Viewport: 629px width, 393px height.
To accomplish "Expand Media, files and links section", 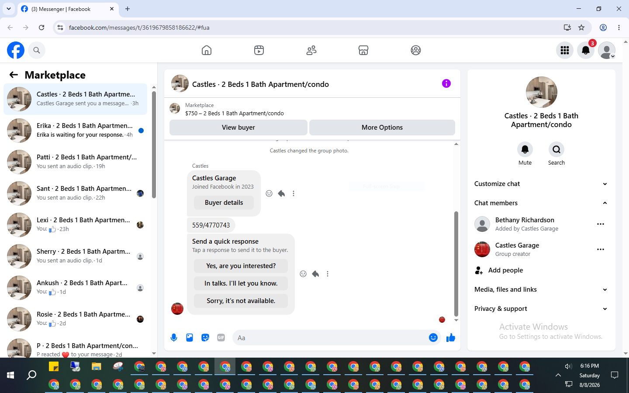I will [542, 290].
